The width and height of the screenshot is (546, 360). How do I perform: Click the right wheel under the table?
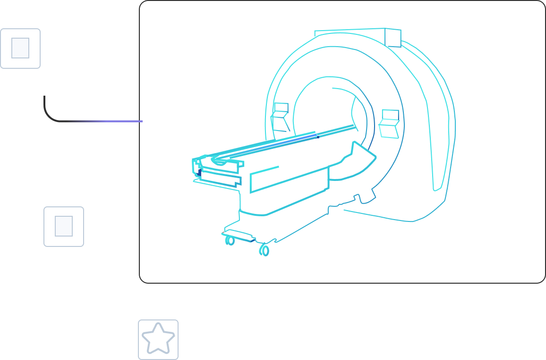[x=264, y=250]
